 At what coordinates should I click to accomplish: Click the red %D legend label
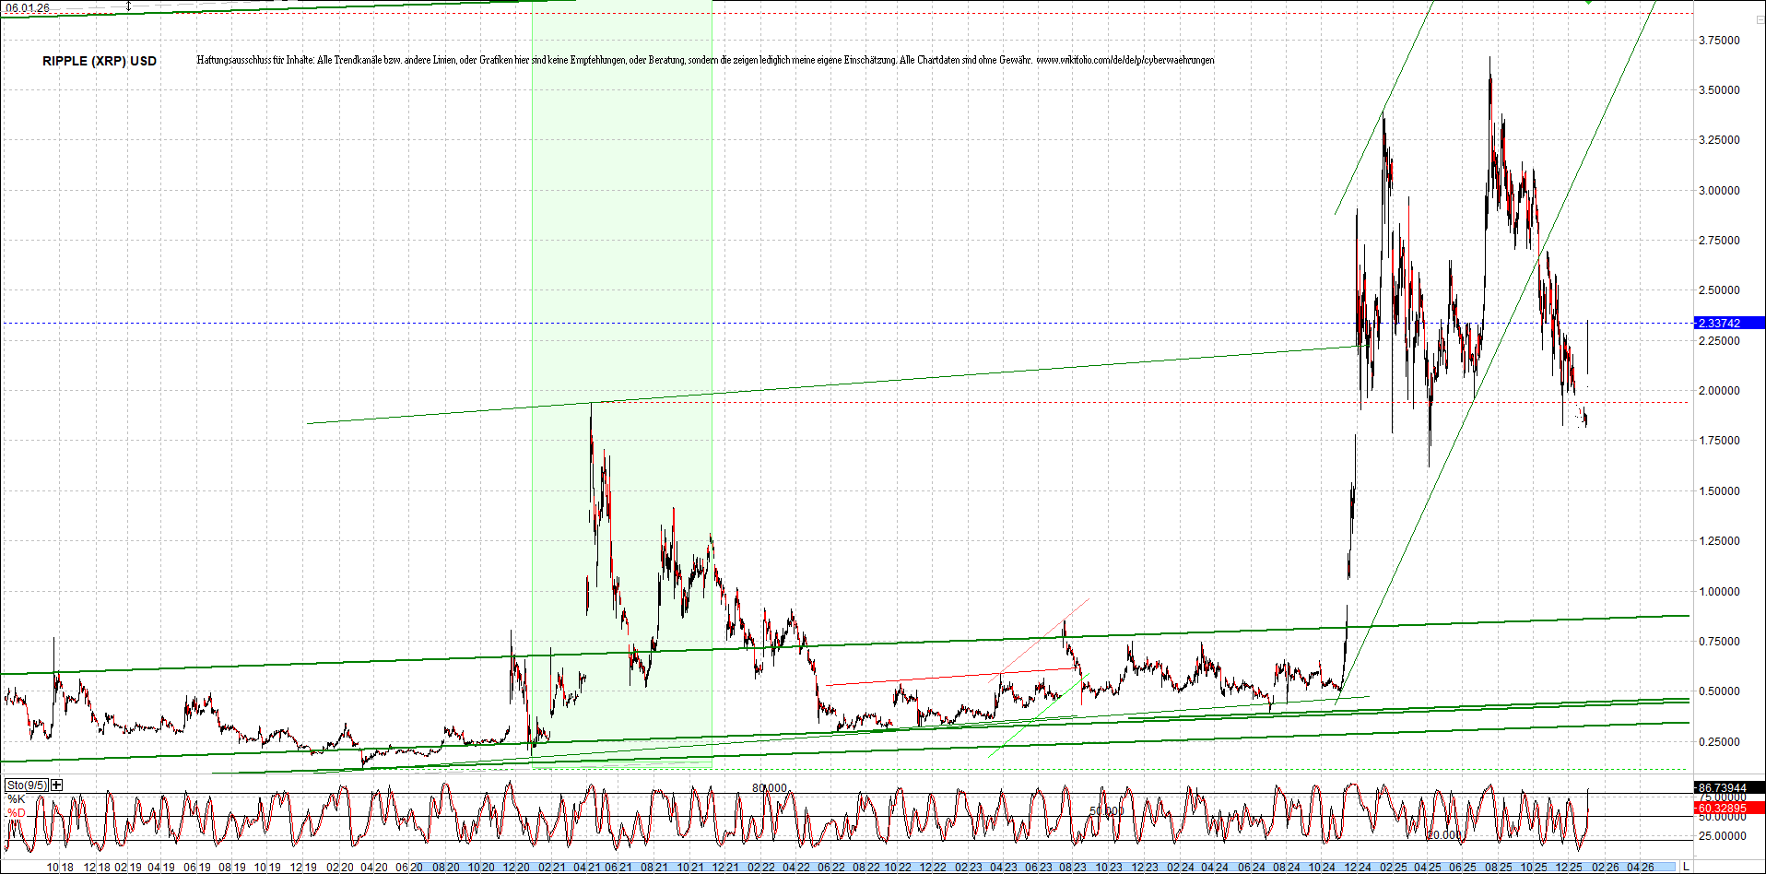(x=17, y=812)
